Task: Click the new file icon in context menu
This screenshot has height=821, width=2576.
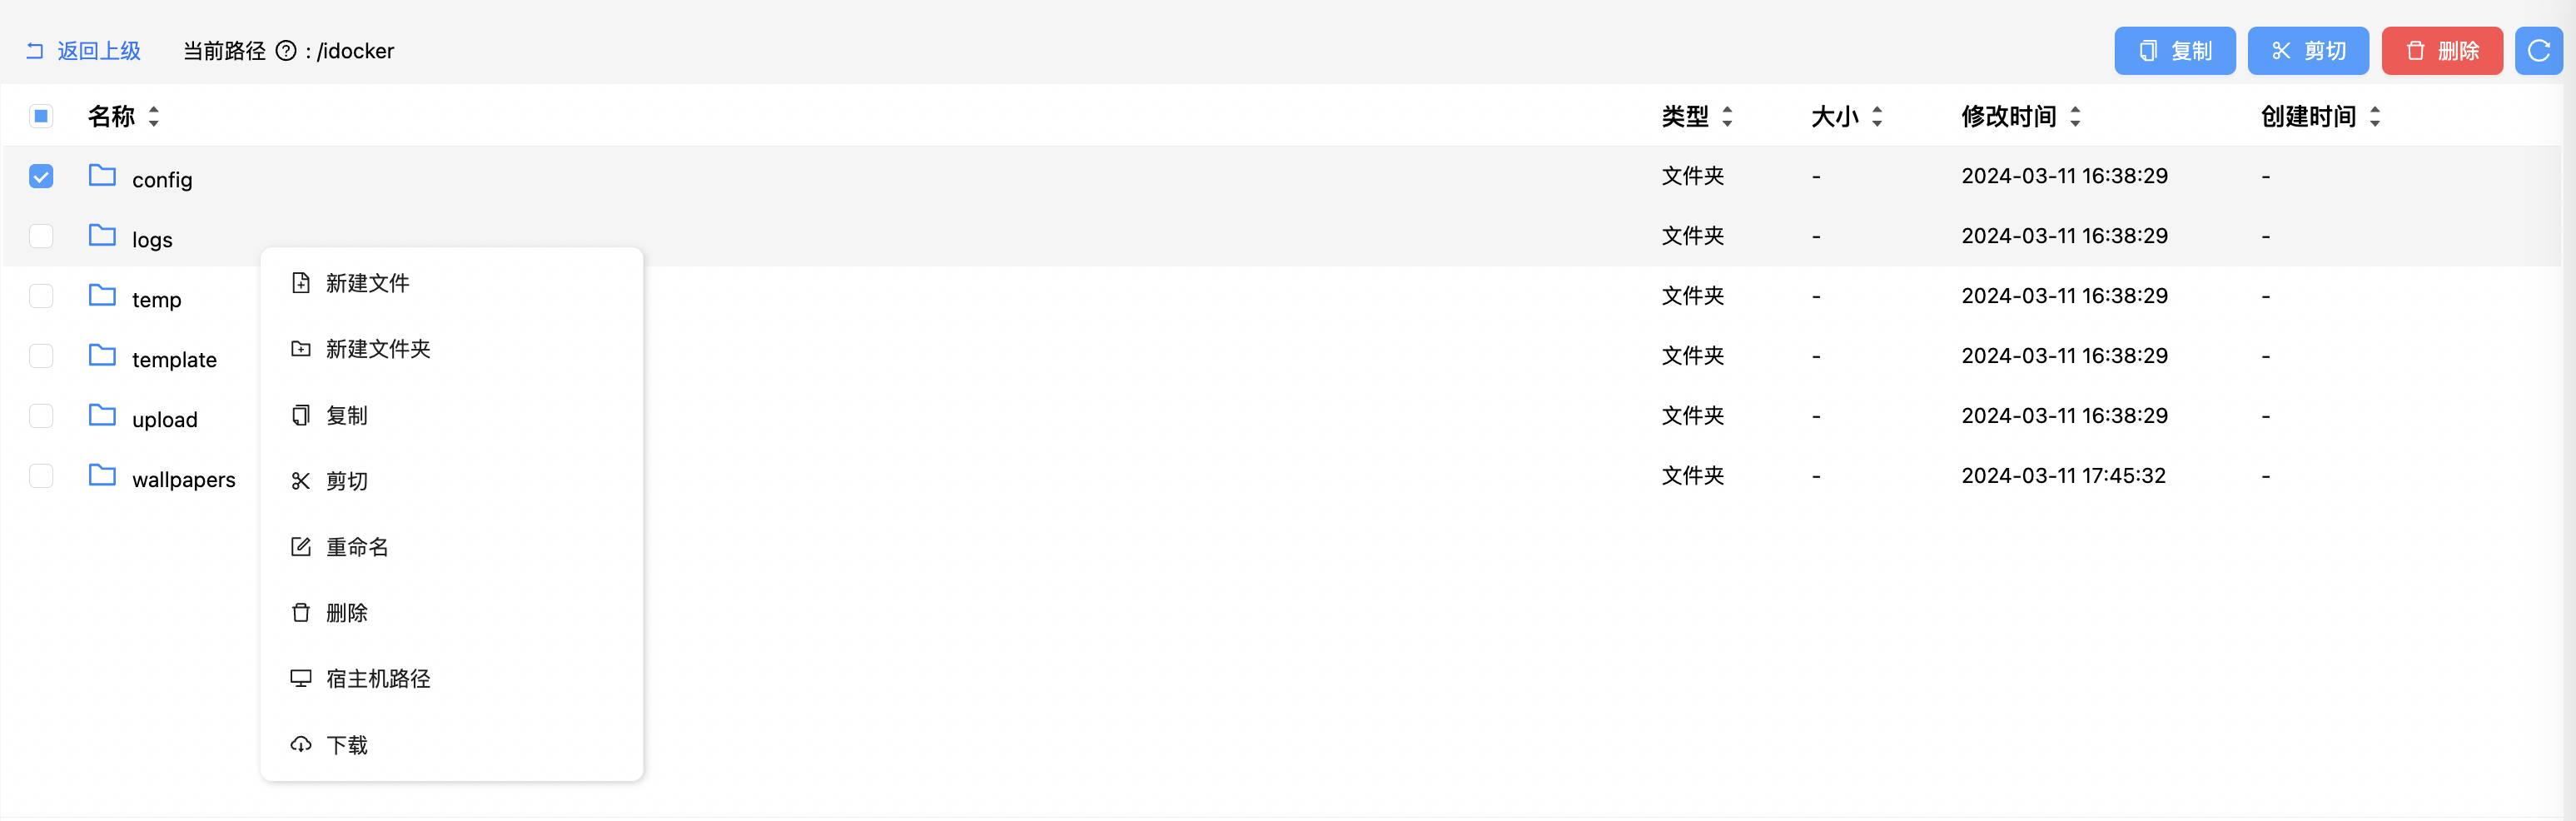Action: 300,283
